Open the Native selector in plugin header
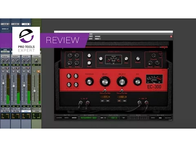The width and height of the screenshot is (196, 147). (98, 39)
